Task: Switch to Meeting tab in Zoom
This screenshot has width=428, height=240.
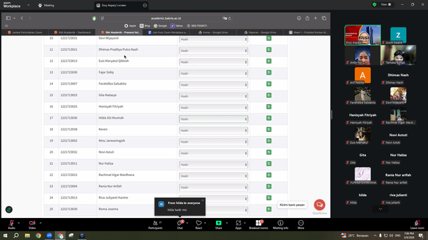Action: pyautogui.click(x=46, y=5)
